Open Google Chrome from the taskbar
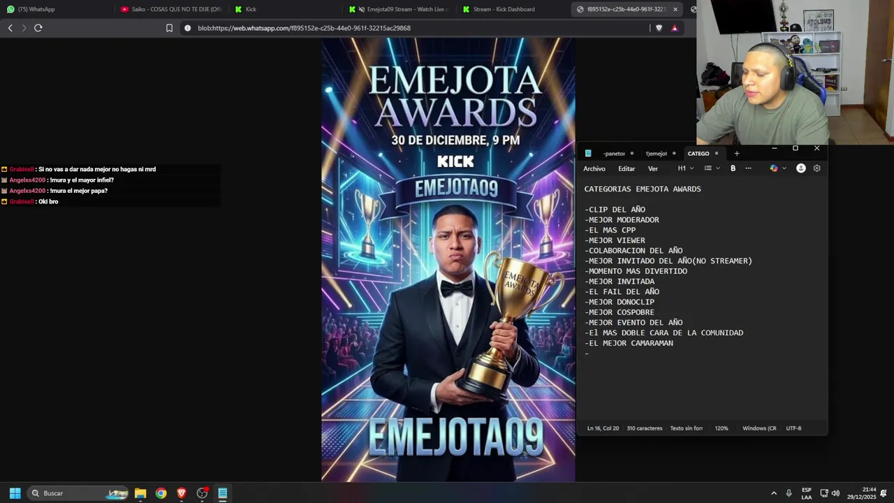894x503 pixels. click(x=161, y=493)
